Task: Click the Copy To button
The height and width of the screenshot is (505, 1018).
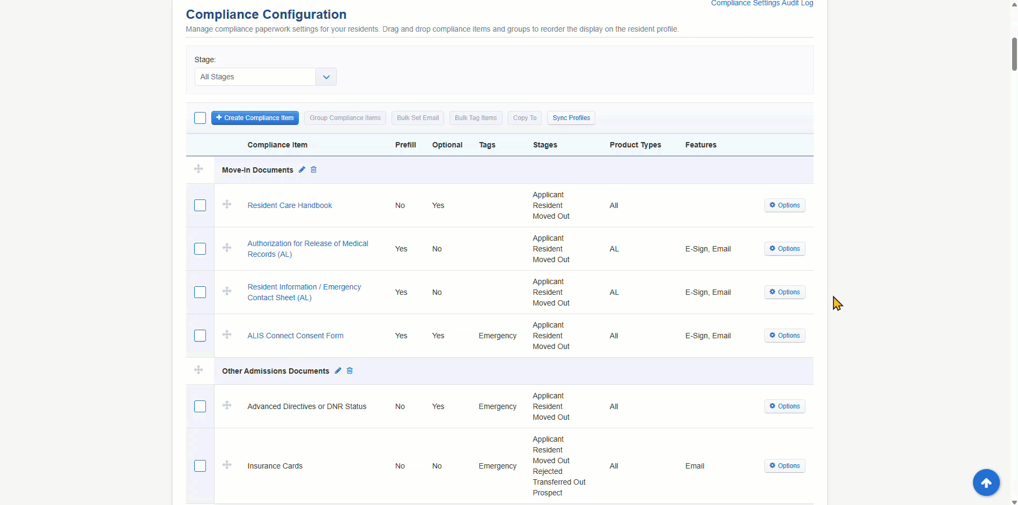Action: [525, 118]
